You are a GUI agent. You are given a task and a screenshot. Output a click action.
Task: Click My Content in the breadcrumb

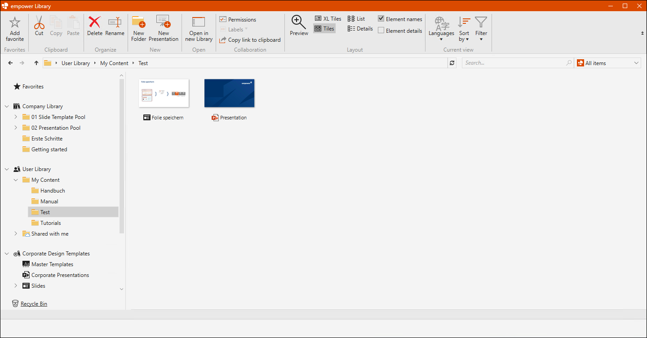tap(114, 63)
